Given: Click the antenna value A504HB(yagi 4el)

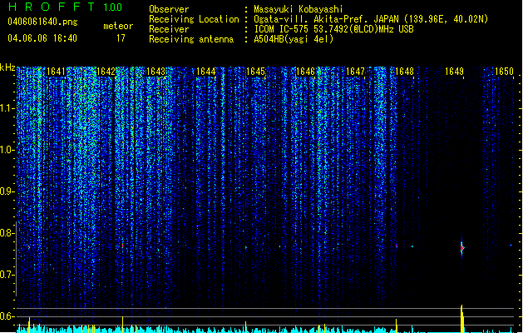Looking at the screenshot, I should 294,39.
